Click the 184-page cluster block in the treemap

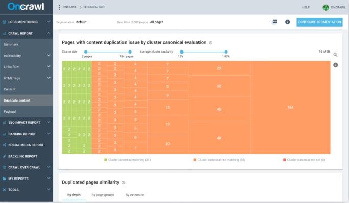point(290,107)
